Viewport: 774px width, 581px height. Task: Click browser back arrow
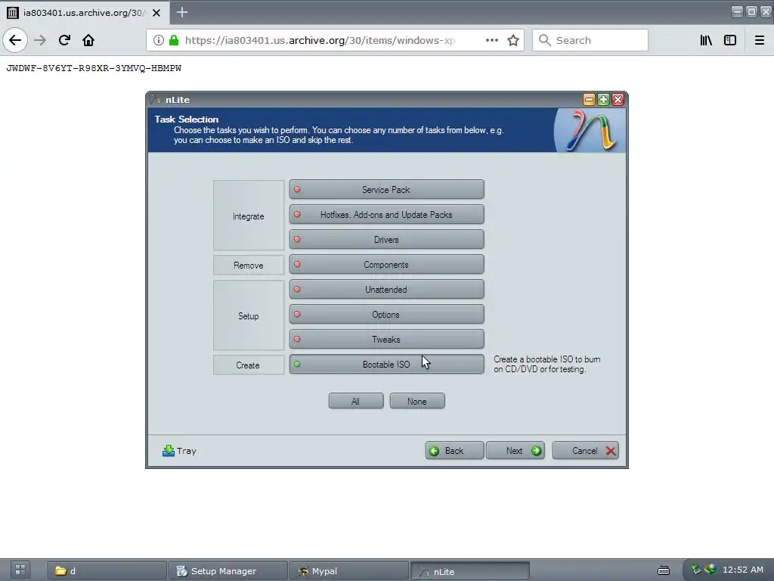pyautogui.click(x=15, y=40)
